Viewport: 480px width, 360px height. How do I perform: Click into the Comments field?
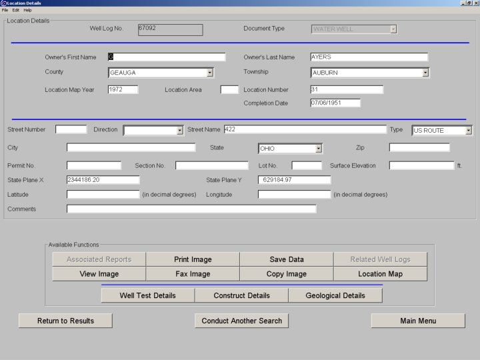coord(191,209)
